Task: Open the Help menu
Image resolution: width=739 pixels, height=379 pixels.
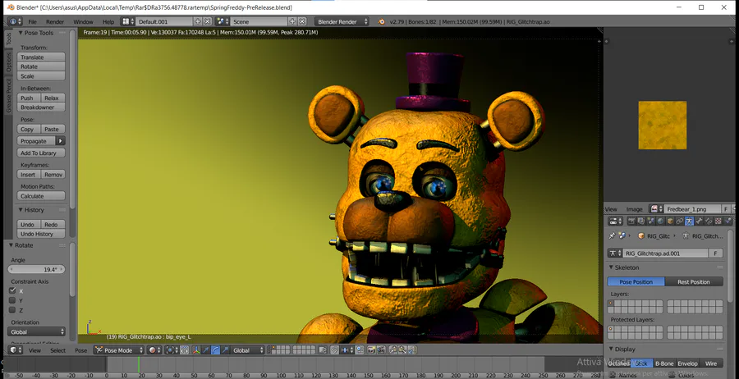Action: point(108,21)
